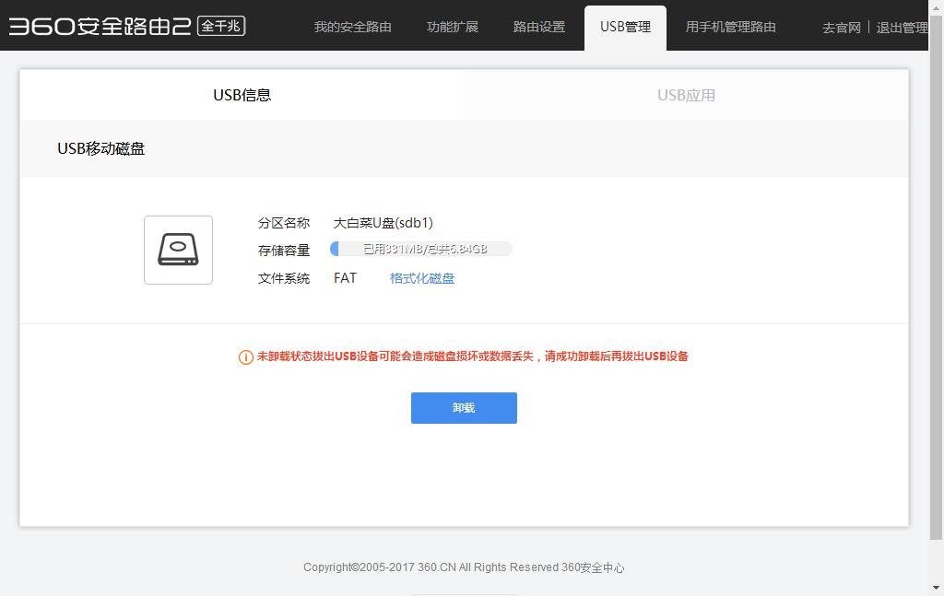Image resolution: width=944 pixels, height=596 pixels.
Task: Go to the 路由设置 tab
Action: (539, 27)
